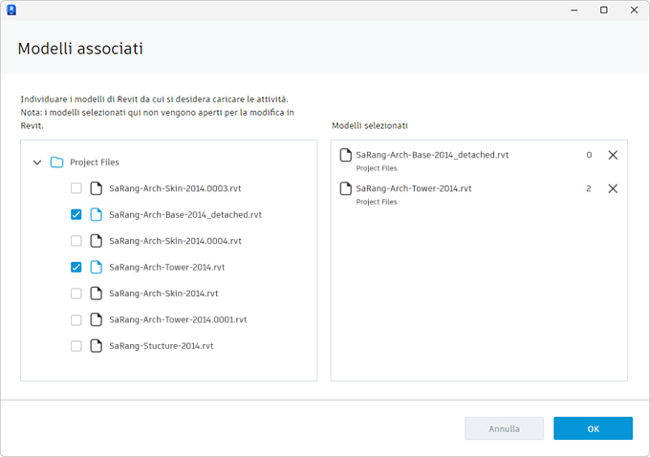Collapse the Project Files tree node
The height and width of the screenshot is (457, 650).
tap(37, 163)
